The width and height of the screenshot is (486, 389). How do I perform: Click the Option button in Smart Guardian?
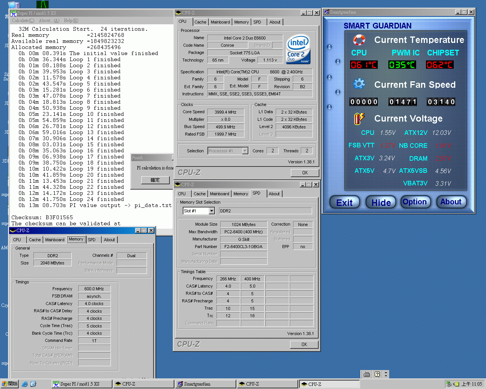tap(416, 202)
